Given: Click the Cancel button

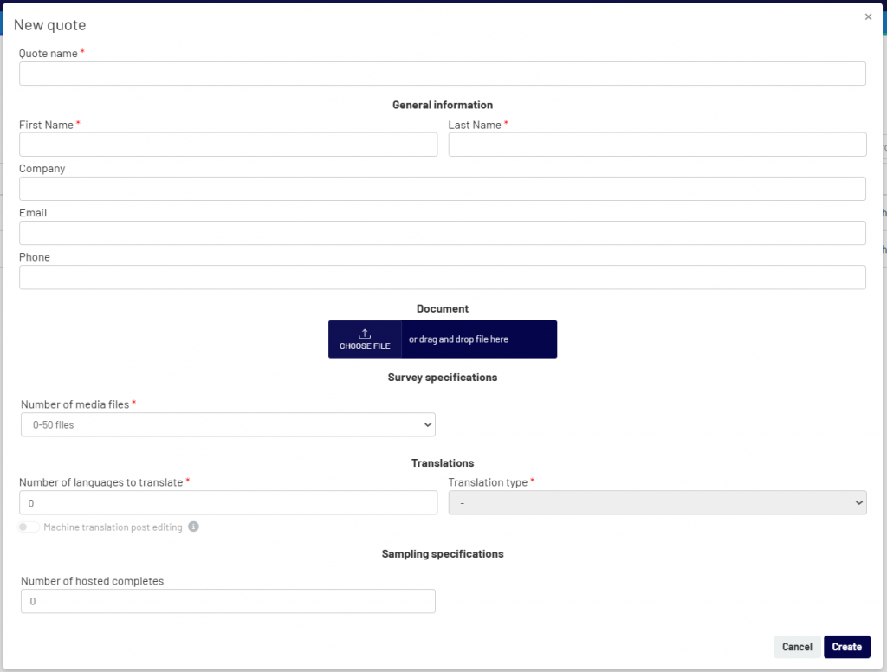Looking at the screenshot, I should pyautogui.click(x=797, y=647).
